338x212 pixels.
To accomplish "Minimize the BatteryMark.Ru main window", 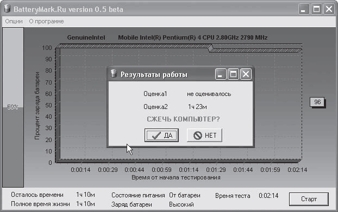I will 304,9.
